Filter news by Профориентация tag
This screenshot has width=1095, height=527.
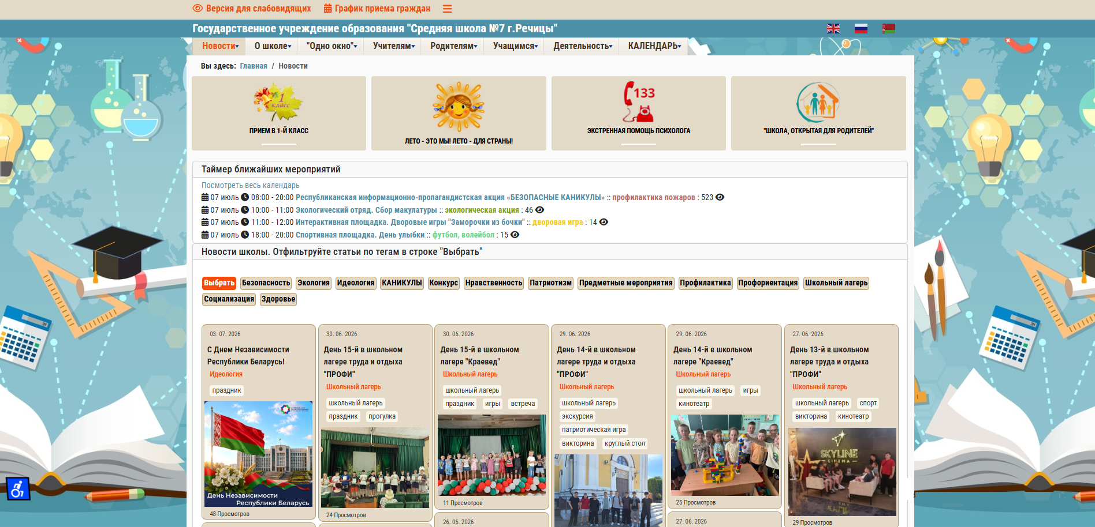[768, 283]
